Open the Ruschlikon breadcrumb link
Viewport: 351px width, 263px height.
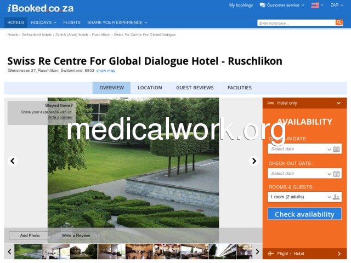click(101, 35)
